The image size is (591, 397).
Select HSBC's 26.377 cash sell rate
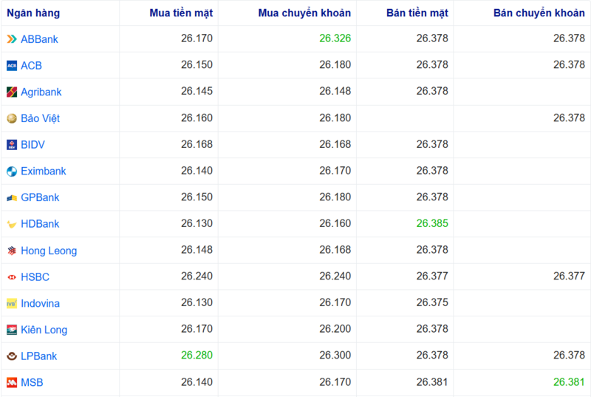tap(432, 276)
